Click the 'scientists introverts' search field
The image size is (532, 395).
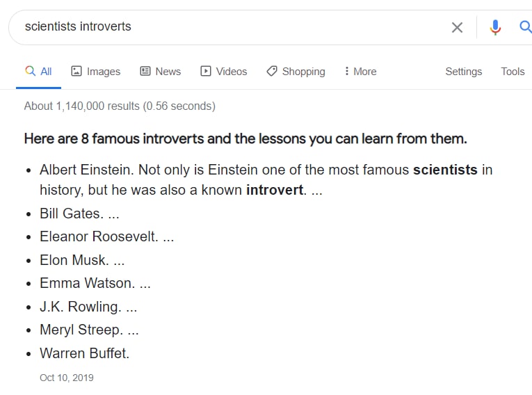234,27
